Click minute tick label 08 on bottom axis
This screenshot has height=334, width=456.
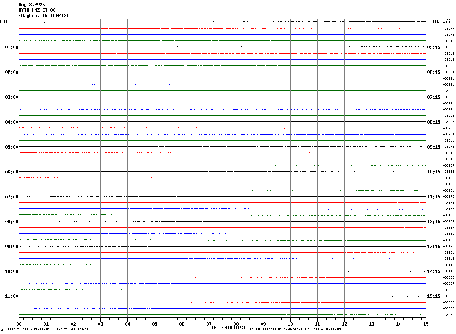click(x=236, y=324)
